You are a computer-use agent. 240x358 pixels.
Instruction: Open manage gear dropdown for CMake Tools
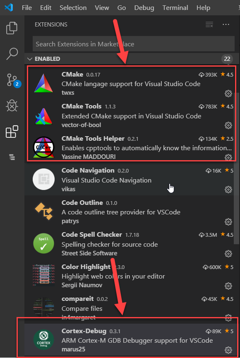[x=228, y=125]
